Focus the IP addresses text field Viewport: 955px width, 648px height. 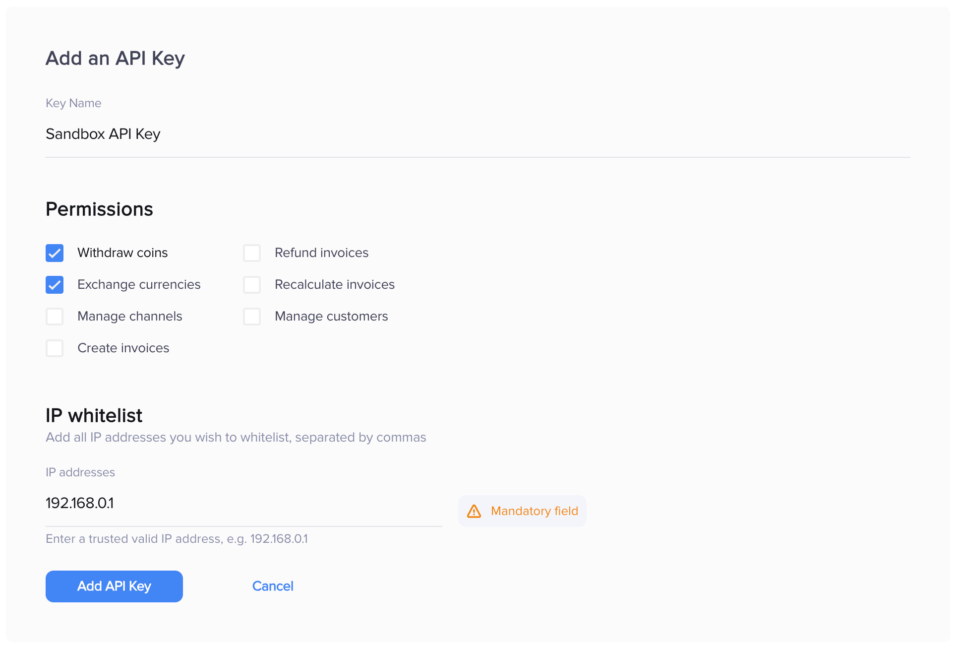[243, 503]
